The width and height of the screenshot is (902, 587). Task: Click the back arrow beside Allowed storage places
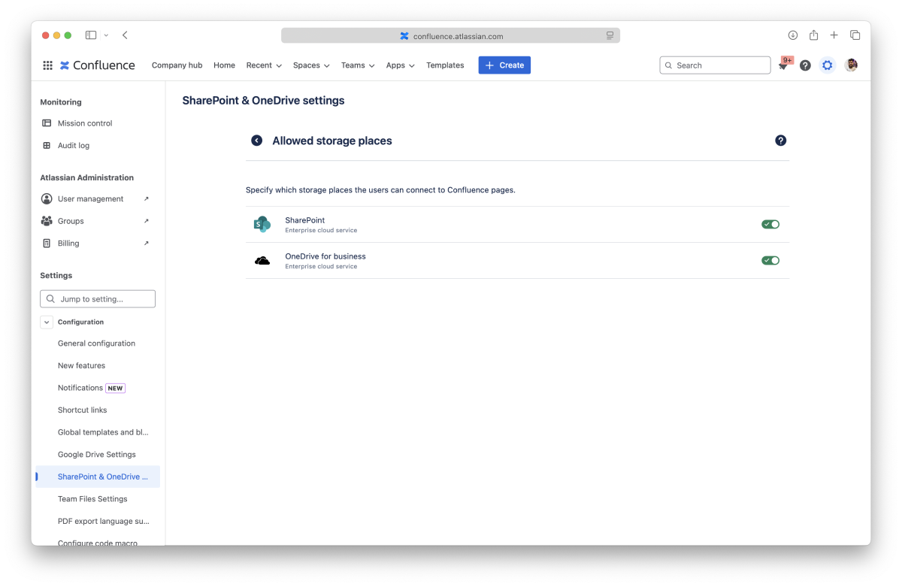pyautogui.click(x=257, y=141)
